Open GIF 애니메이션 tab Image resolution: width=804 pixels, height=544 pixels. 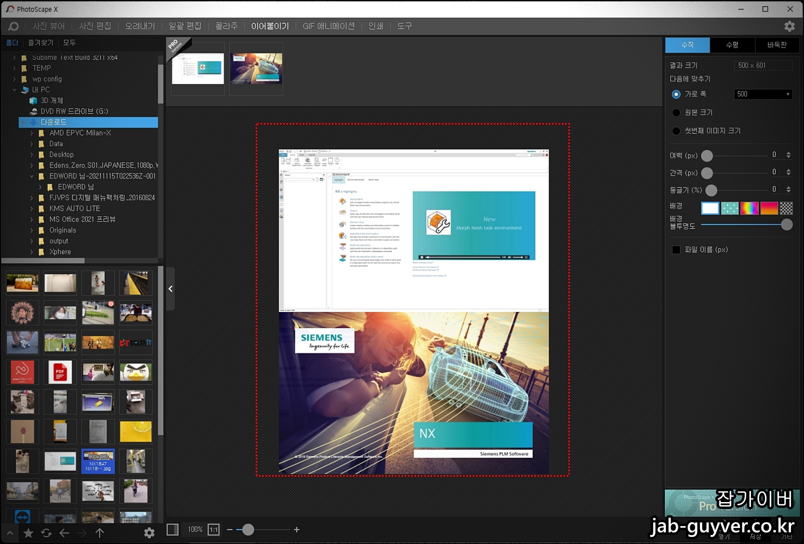pyautogui.click(x=328, y=26)
